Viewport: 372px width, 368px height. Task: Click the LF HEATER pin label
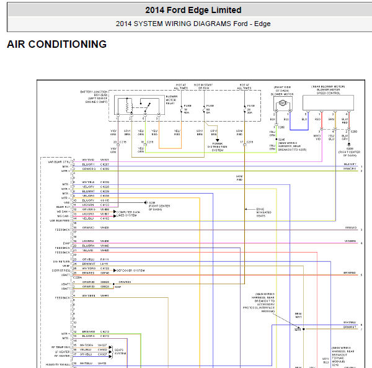[63, 352]
